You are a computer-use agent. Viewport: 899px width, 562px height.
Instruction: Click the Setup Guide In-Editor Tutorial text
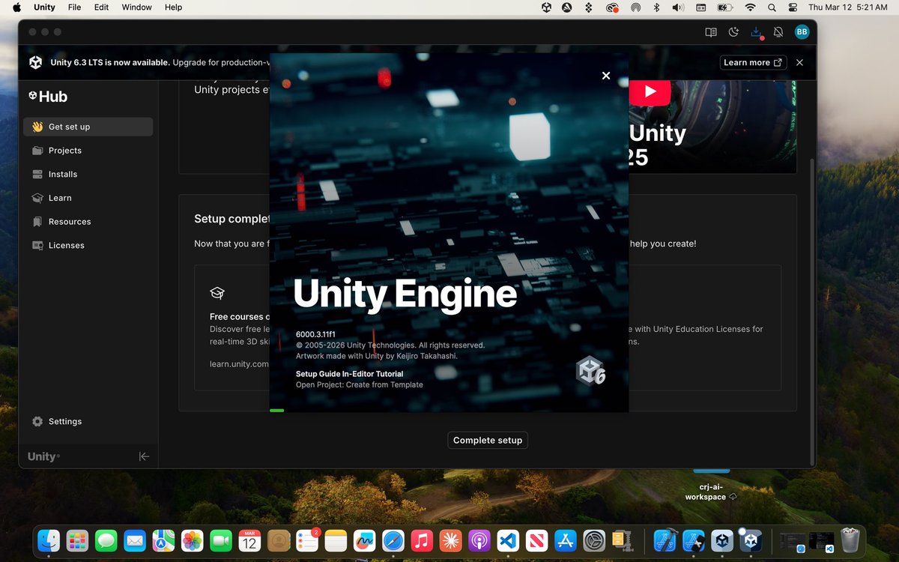tap(349, 374)
